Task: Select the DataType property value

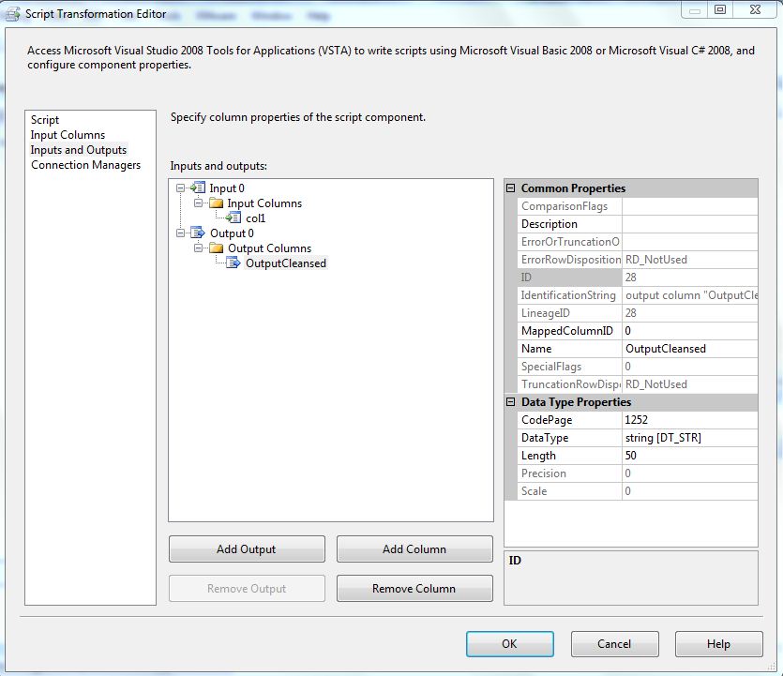Action: click(x=689, y=438)
